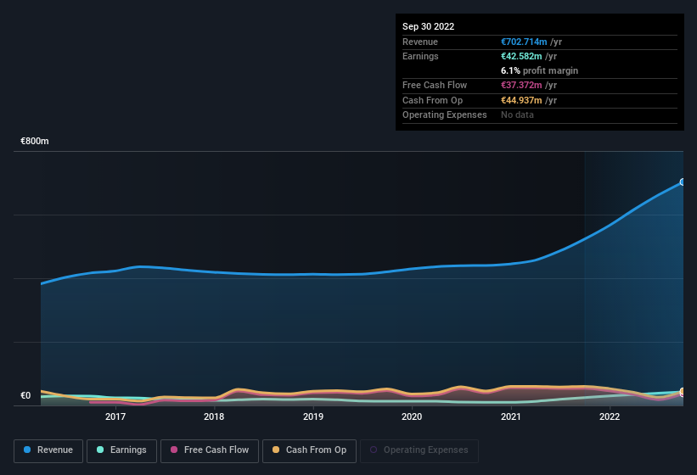697x475 pixels.
Task: Click the Revenue label in tooltip
Action: (x=420, y=42)
